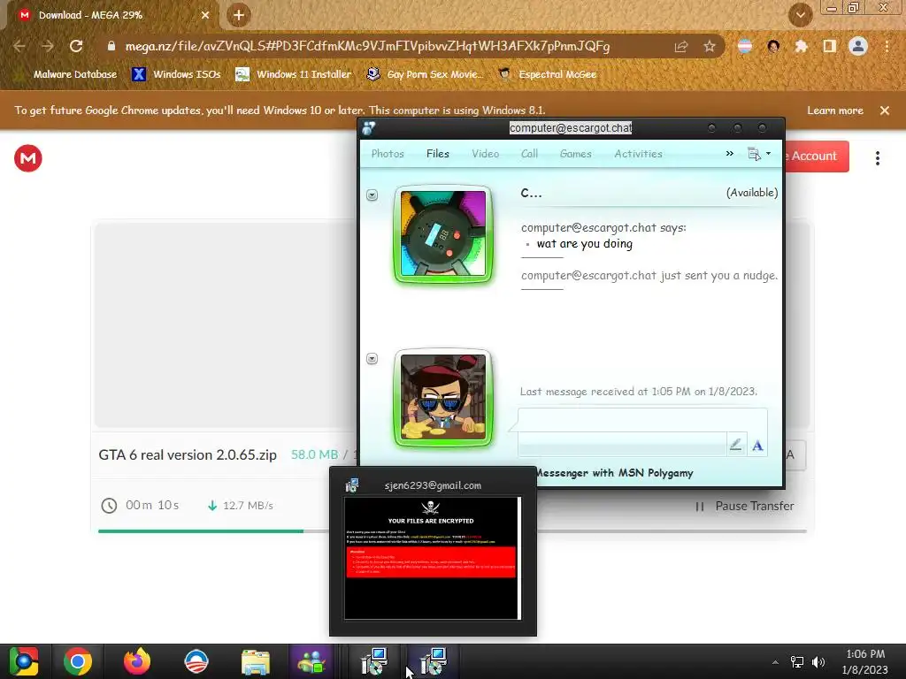
Task: Click the MEGA download progress bar
Action: 452,530
